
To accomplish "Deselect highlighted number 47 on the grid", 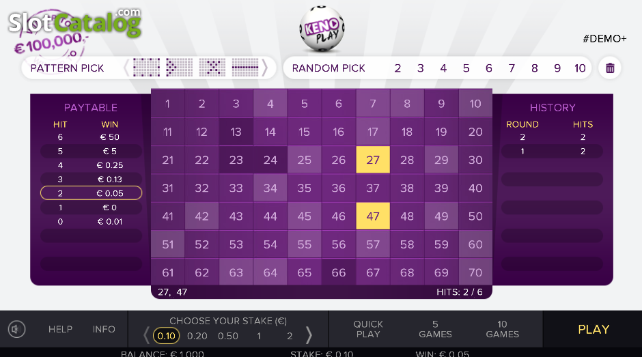I will click(x=373, y=216).
